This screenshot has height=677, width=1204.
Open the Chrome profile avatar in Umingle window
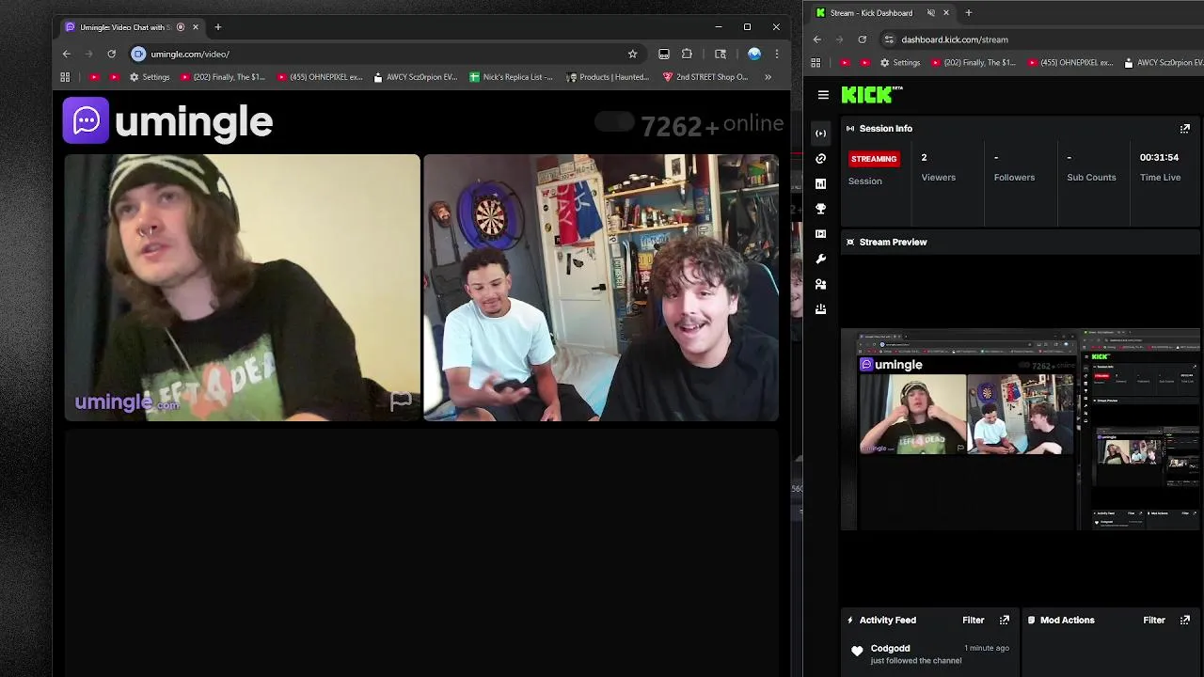click(753, 54)
